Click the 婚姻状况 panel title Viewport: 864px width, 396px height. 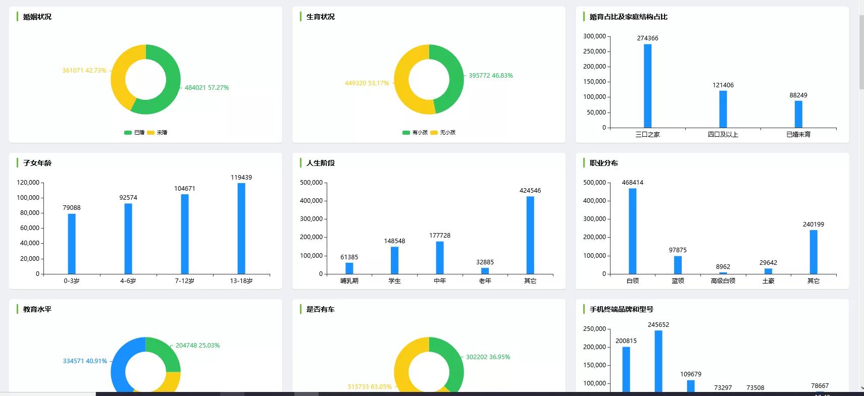click(x=37, y=17)
